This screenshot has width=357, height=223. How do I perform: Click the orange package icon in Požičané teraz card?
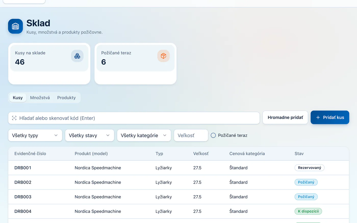[163, 56]
